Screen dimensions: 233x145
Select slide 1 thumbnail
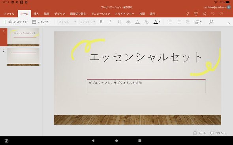point(23,37)
